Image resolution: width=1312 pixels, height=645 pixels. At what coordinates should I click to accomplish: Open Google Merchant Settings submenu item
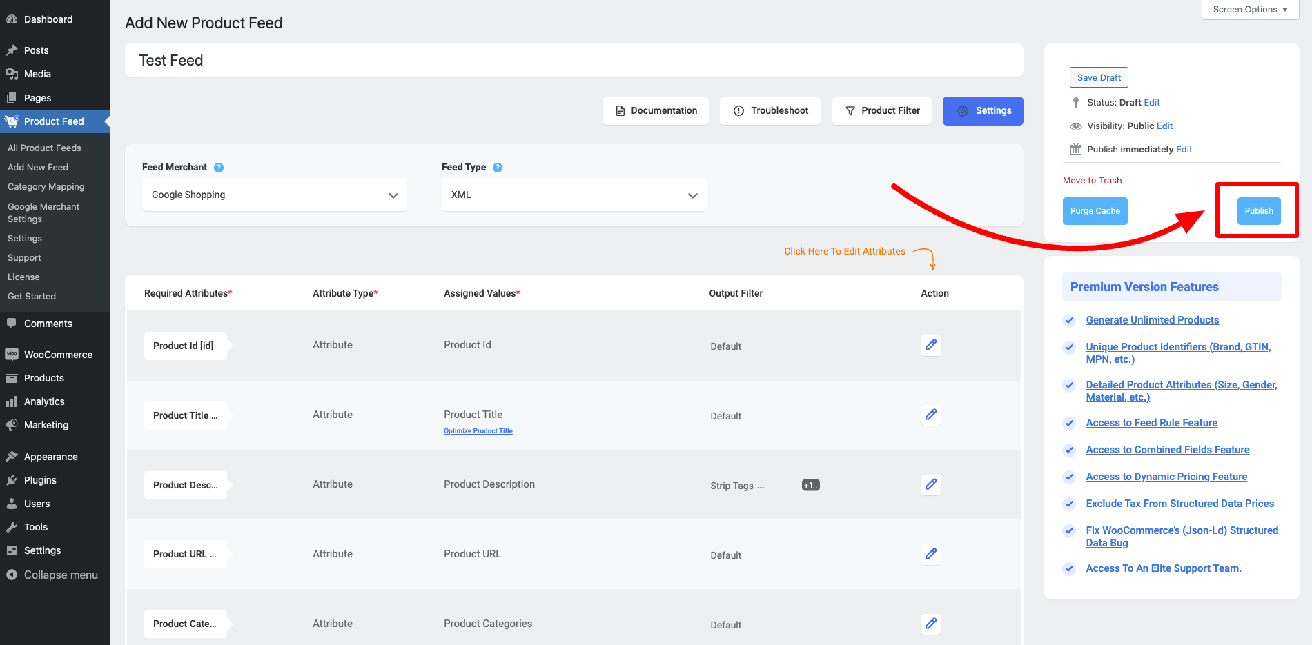[x=43, y=212]
